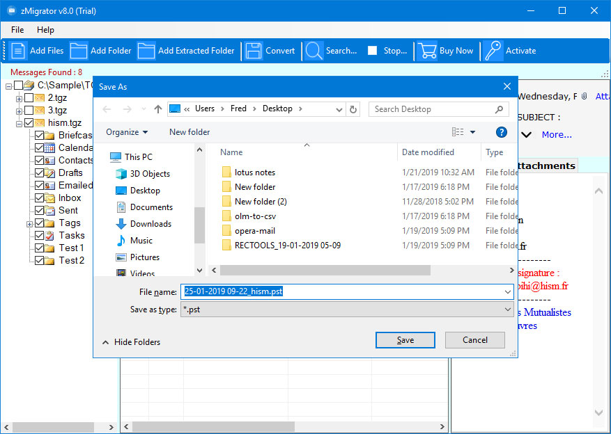
Task: Uncheck the Drafts folder checkbox
Action: coord(39,172)
